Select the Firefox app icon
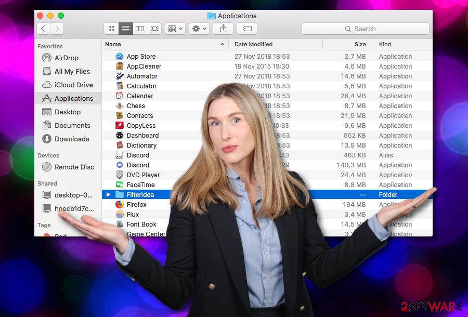The image size is (468, 317). [x=120, y=204]
